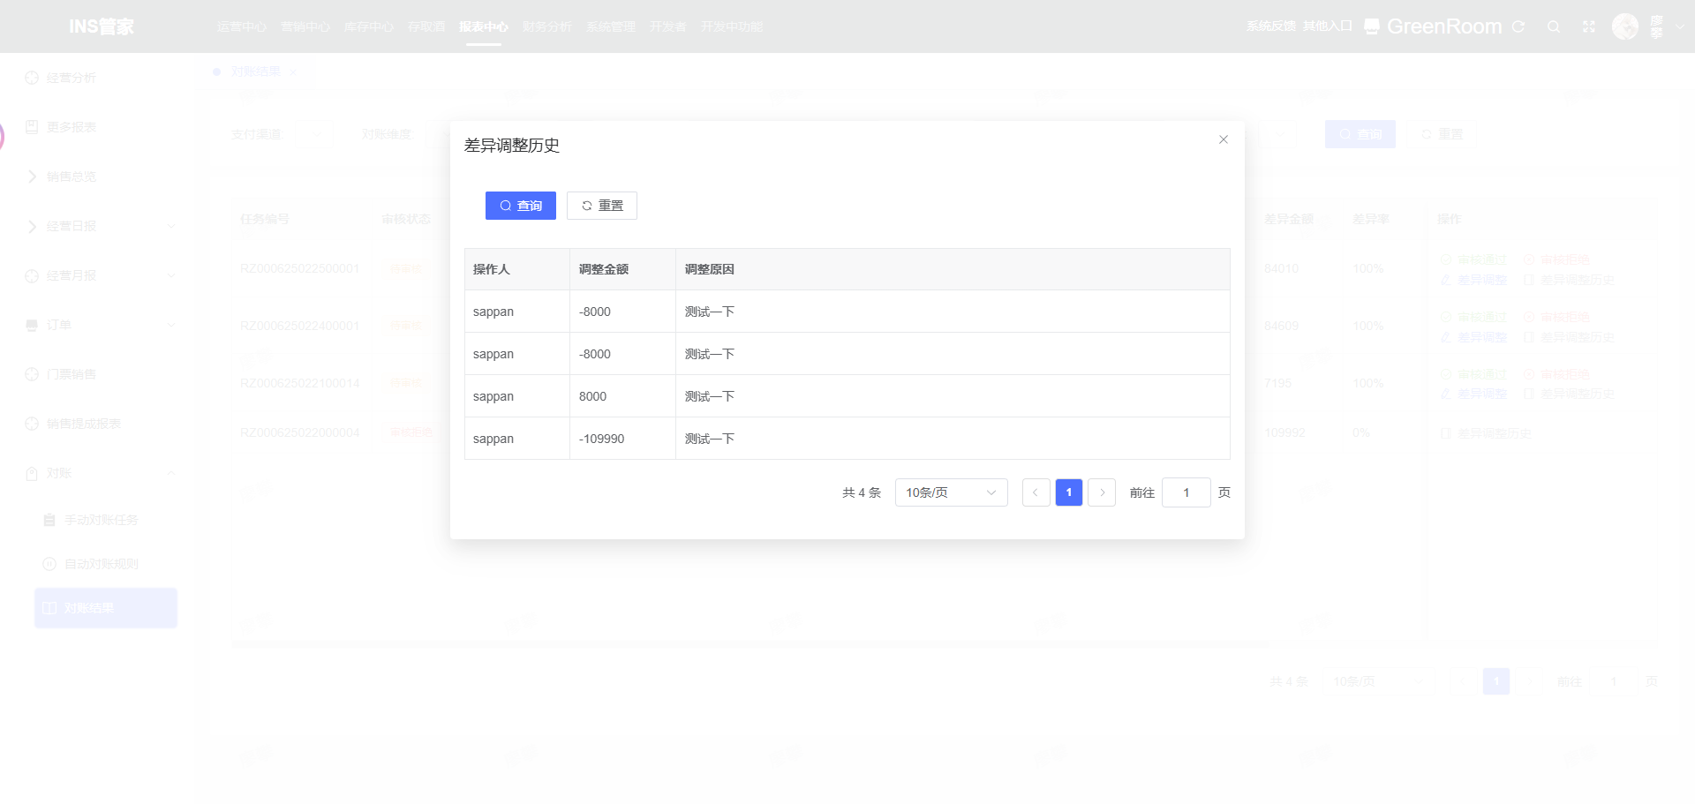This screenshot has width=1695, height=804.
Task: Click the 手动对账任务 clipboard icon
Action: (x=49, y=520)
